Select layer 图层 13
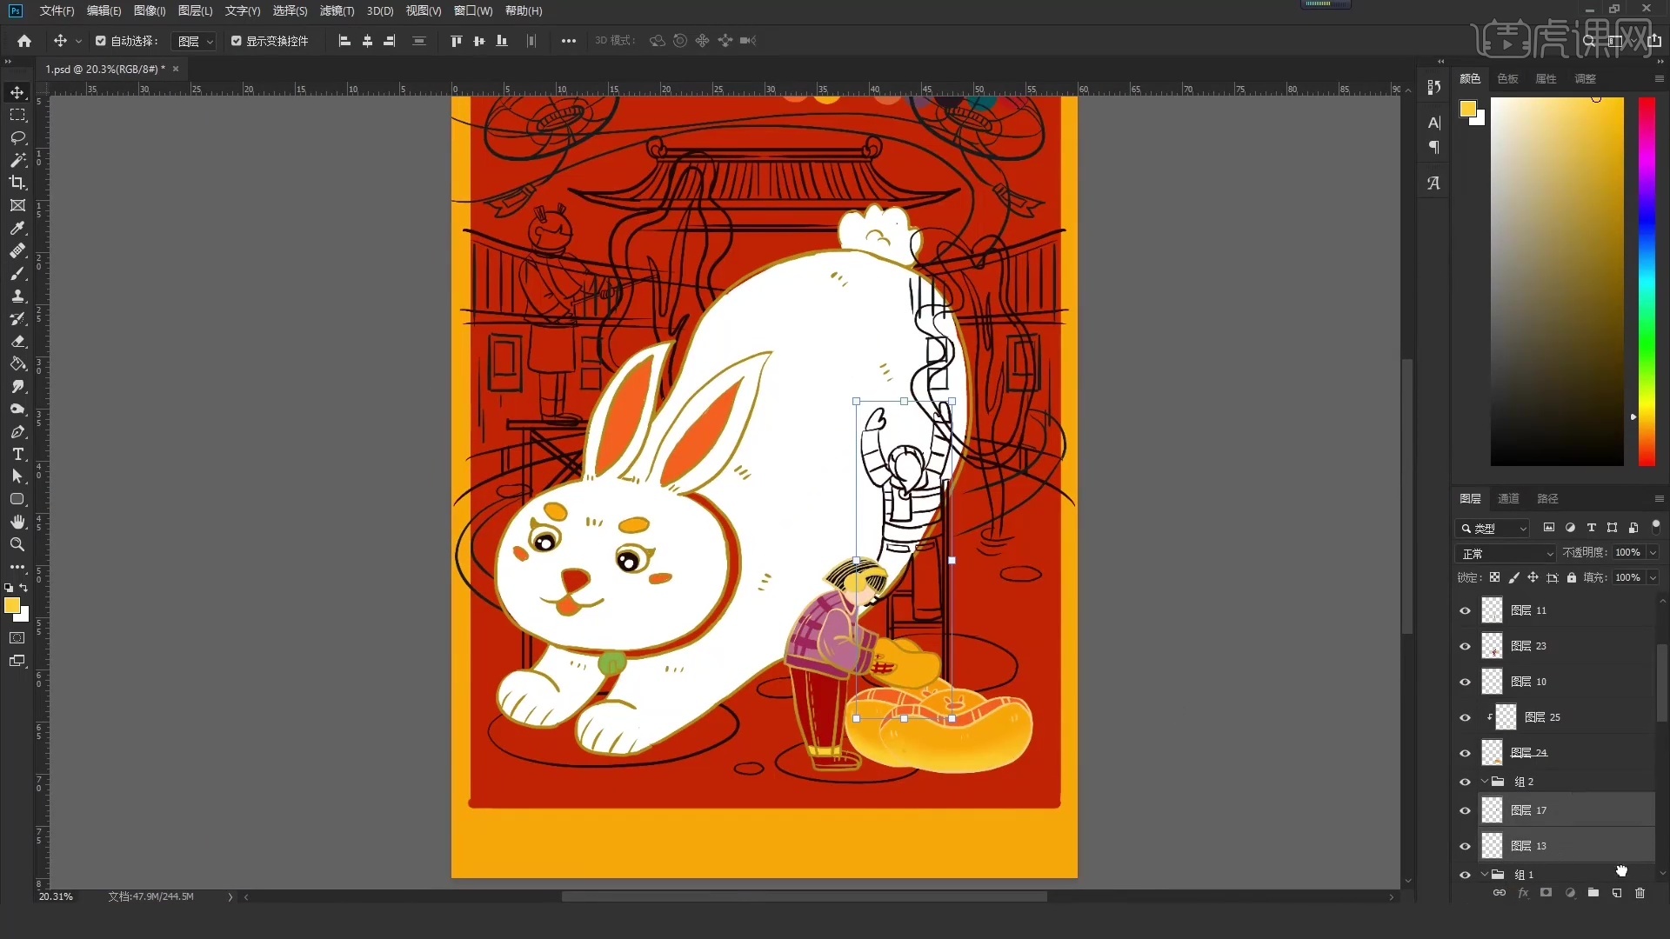The width and height of the screenshot is (1670, 939). tap(1566, 846)
